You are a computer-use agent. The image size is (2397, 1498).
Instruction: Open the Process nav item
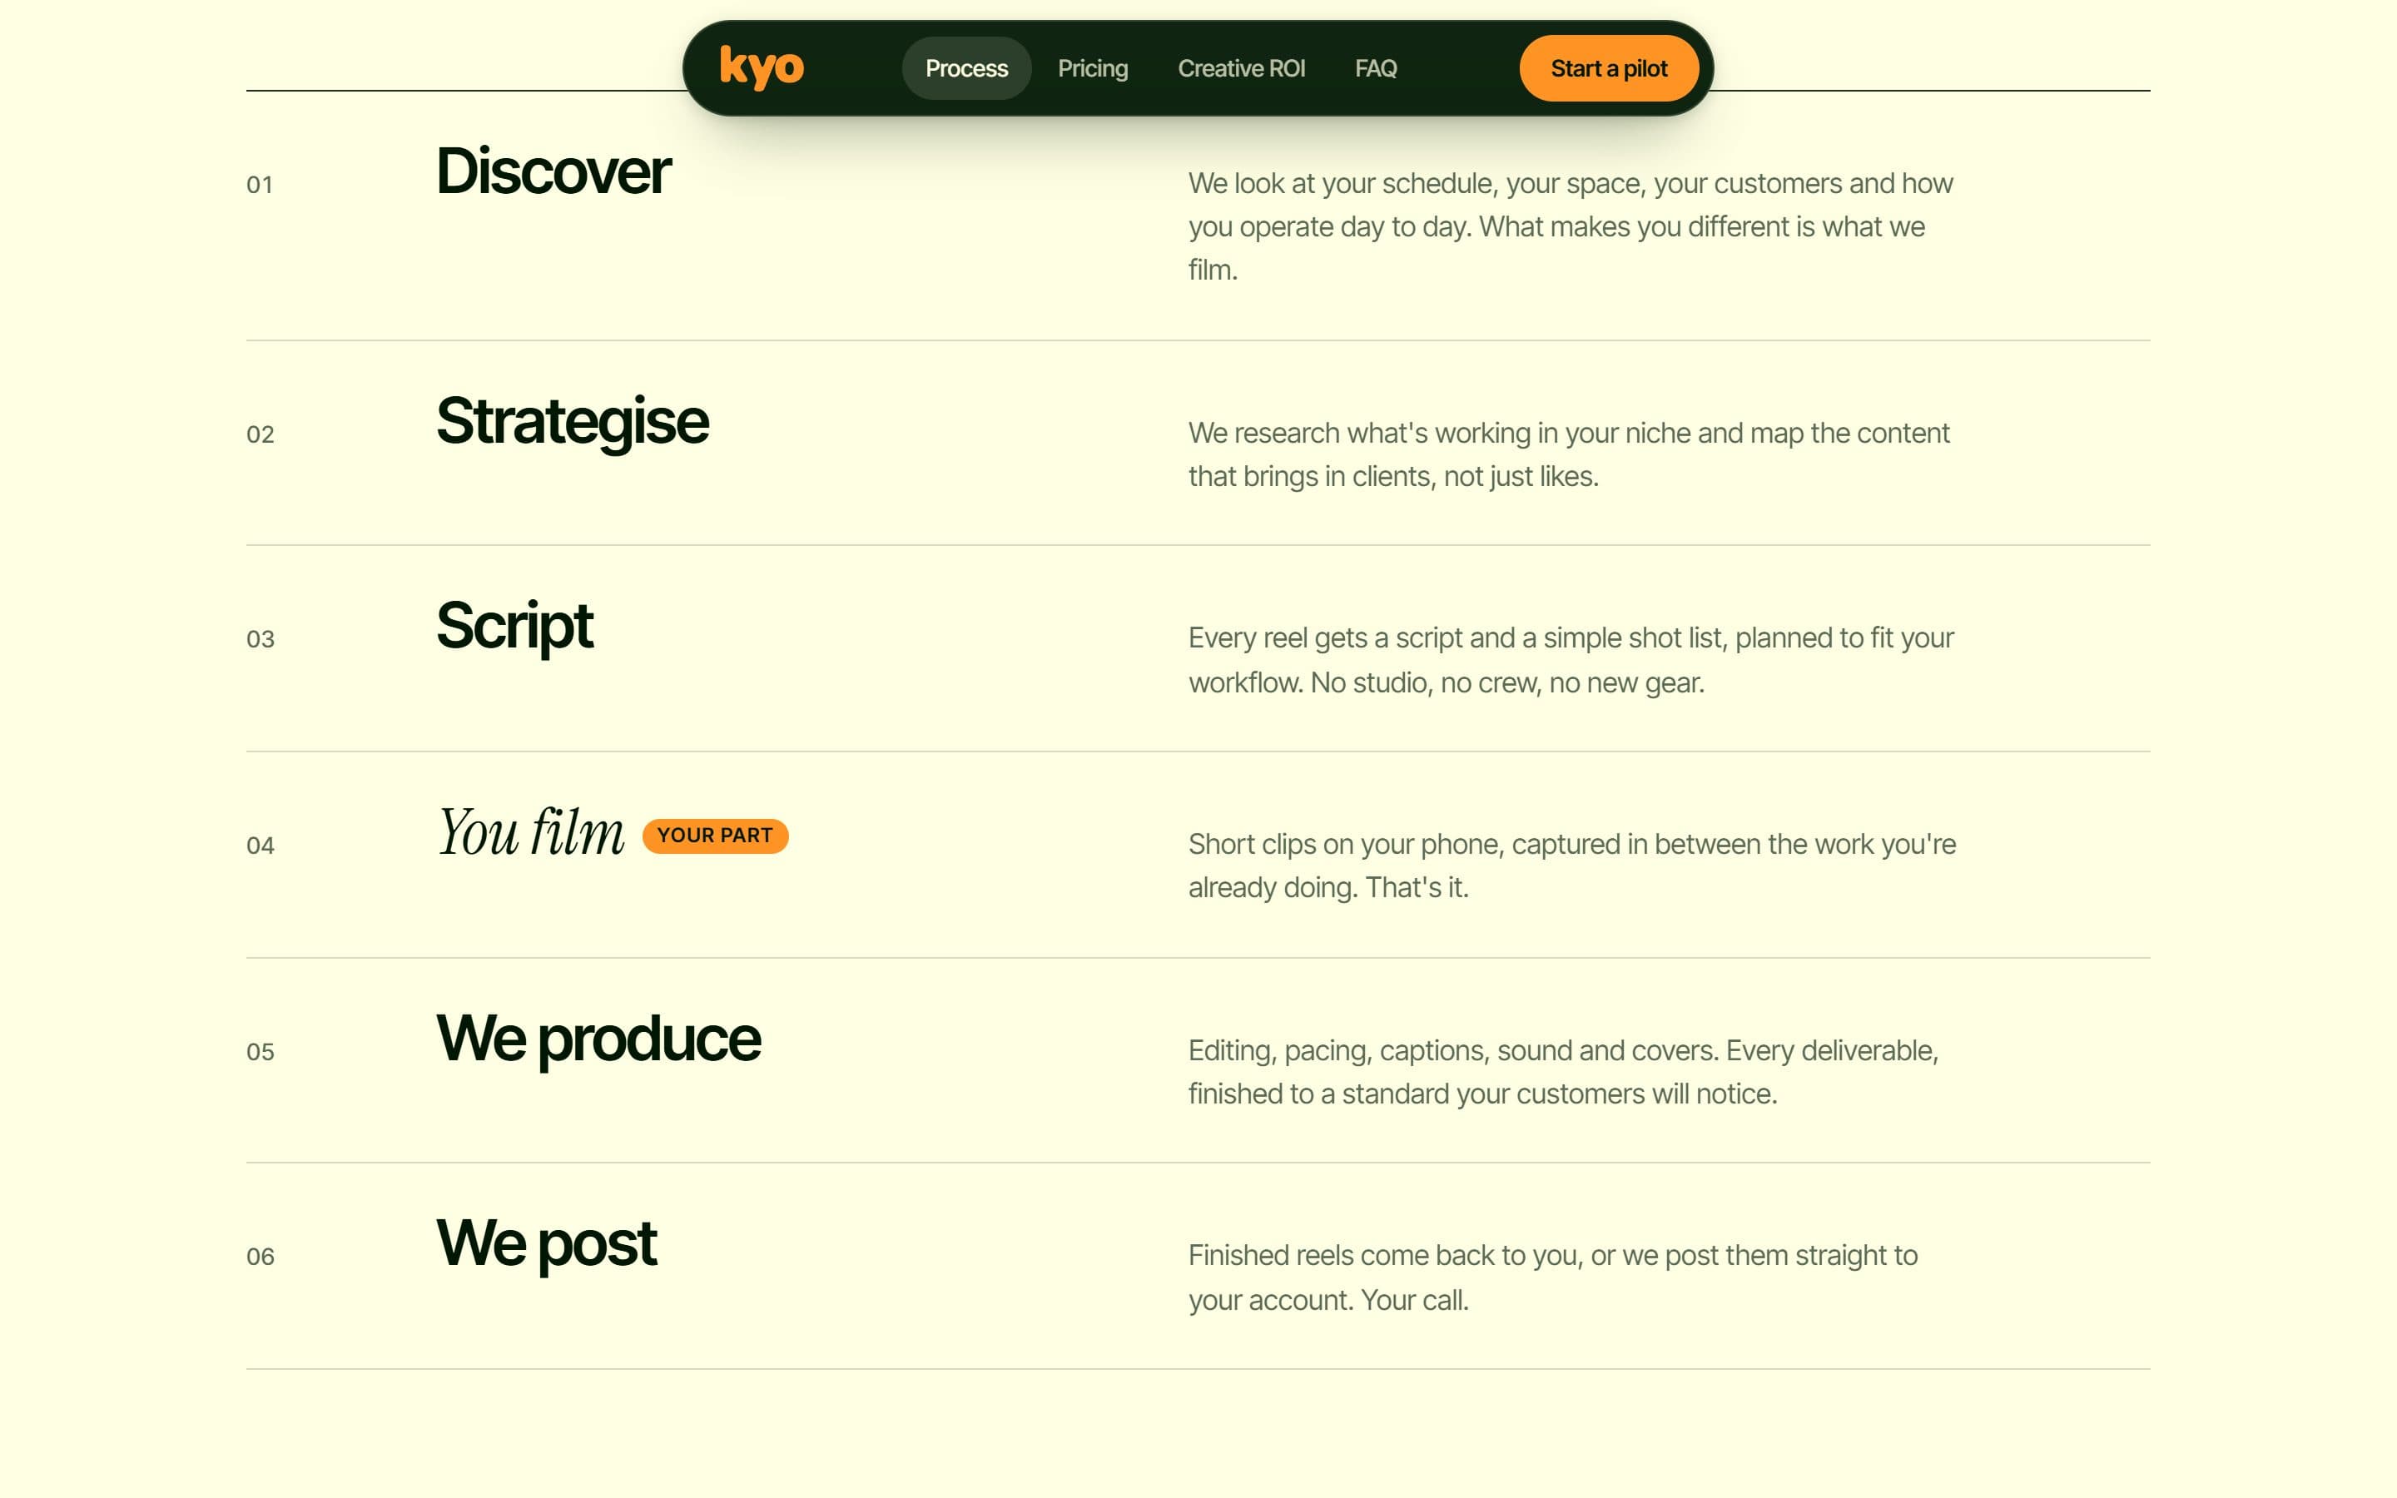coord(965,68)
